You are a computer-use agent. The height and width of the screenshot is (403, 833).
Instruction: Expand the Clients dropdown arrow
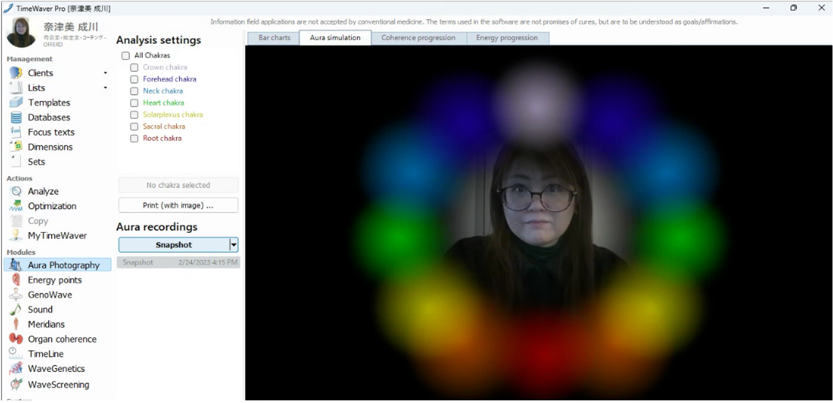[x=105, y=73]
